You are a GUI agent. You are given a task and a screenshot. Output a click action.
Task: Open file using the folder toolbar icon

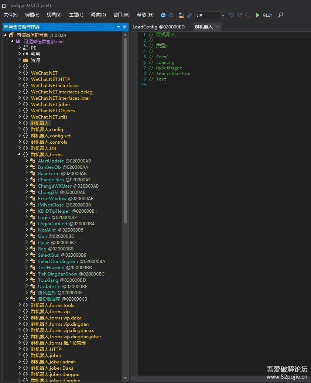click(181, 15)
